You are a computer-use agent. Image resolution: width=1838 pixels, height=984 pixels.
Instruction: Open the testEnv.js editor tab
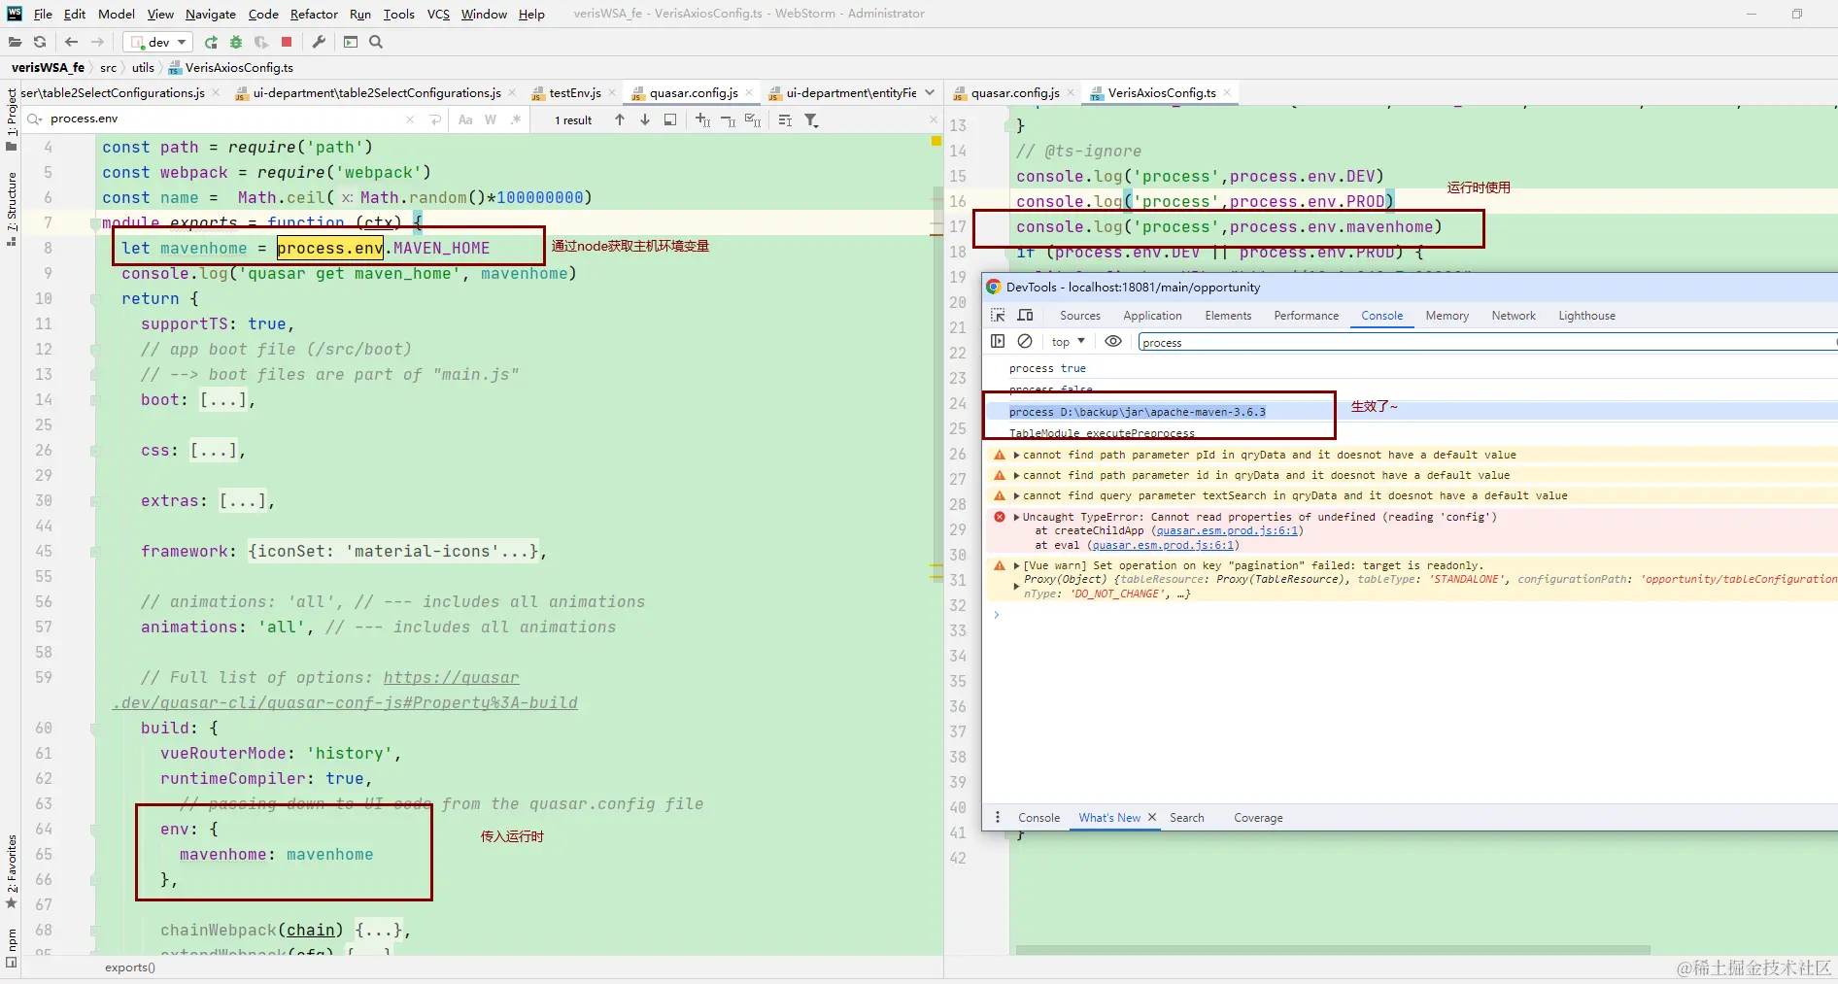tap(574, 93)
